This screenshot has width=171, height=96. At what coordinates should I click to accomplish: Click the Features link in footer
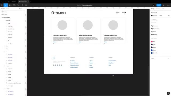(72, 61)
